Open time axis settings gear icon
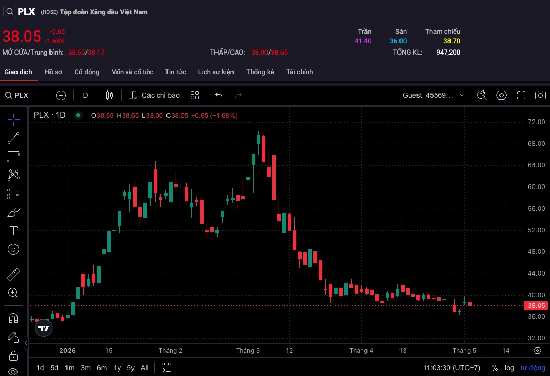 [x=537, y=350]
